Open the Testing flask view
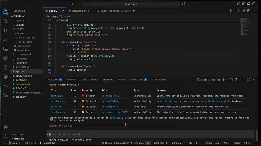Image resolution: width=261 pixels, height=146 pixels. (x=5, y=67)
